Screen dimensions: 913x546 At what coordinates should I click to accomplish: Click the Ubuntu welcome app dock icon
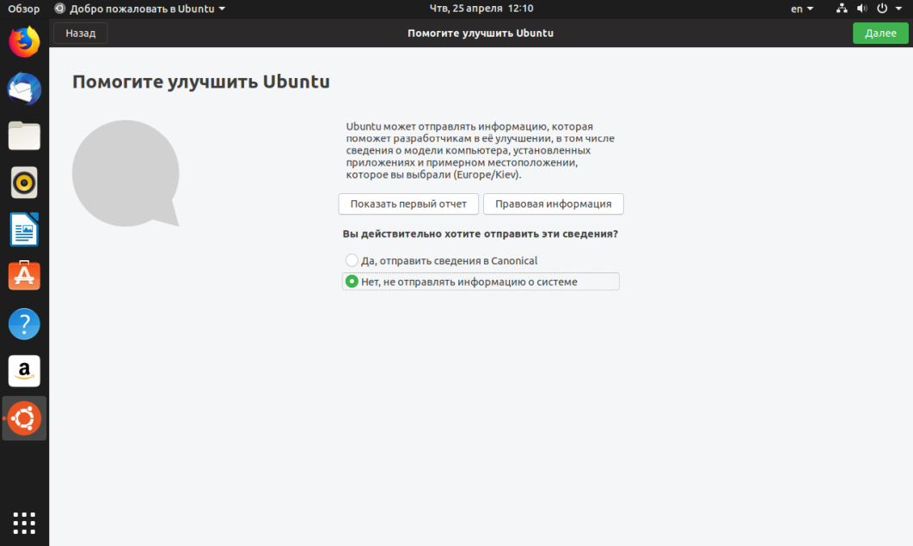pyautogui.click(x=24, y=418)
